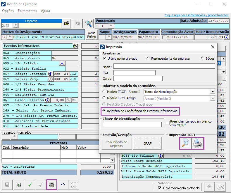Open the Funcionário code lookup arrow

pos(111,26)
